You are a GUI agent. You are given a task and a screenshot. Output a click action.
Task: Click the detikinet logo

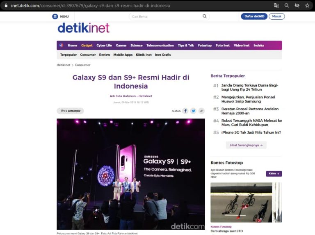[x=84, y=28]
